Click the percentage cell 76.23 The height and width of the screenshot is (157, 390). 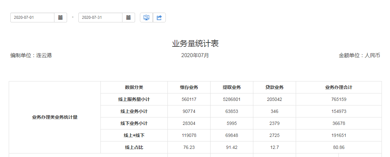(189, 147)
